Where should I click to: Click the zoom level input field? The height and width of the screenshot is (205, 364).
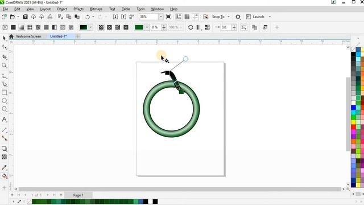click(x=148, y=17)
